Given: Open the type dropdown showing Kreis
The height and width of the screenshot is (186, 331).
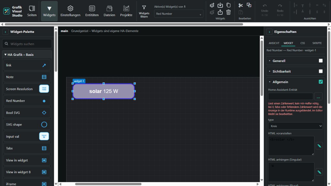Looking at the screenshot, I should pos(295,126).
